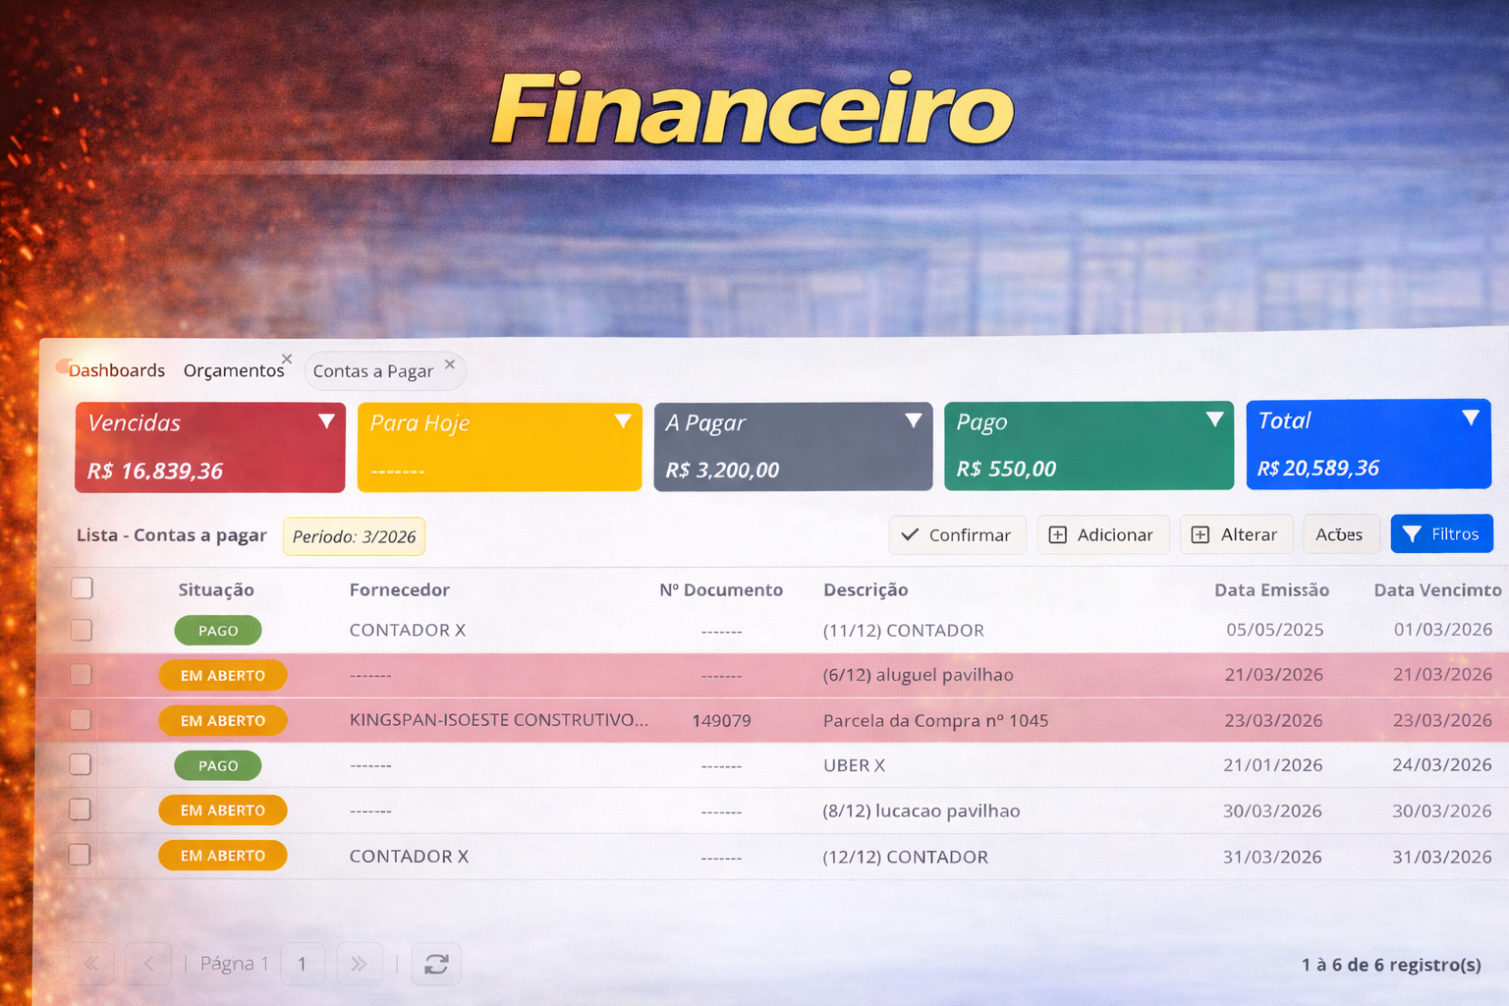
Task: Click the Pago R$ 550,00 card
Action: click(x=1089, y=445)
